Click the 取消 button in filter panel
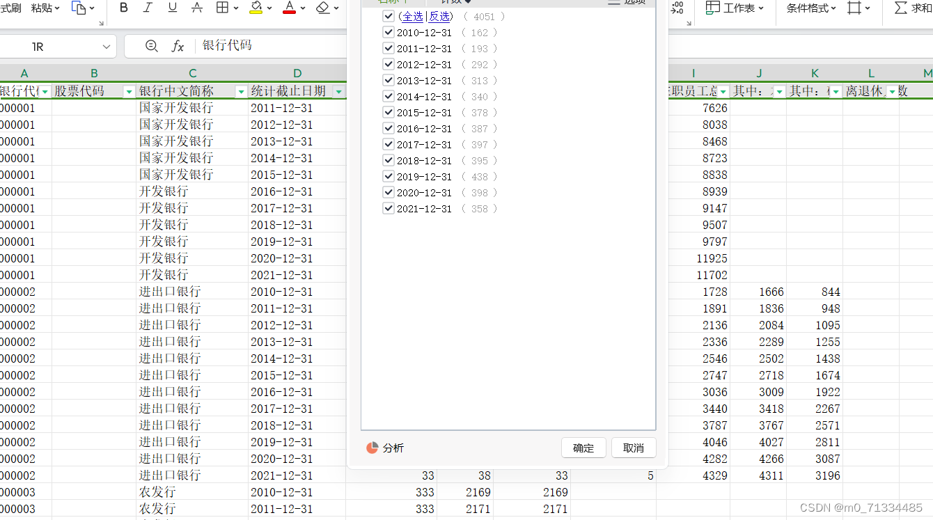 [634, 448]
